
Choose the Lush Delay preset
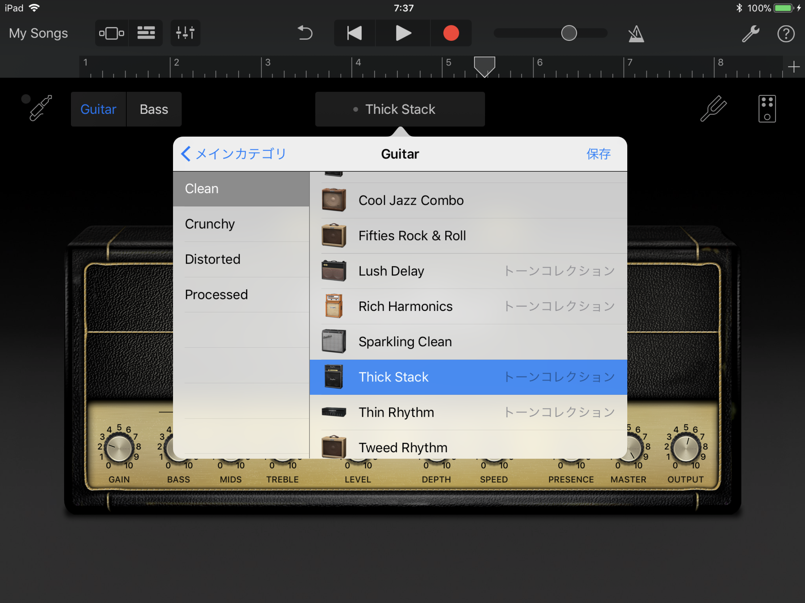pyautogui.click(x=468, y=271)
